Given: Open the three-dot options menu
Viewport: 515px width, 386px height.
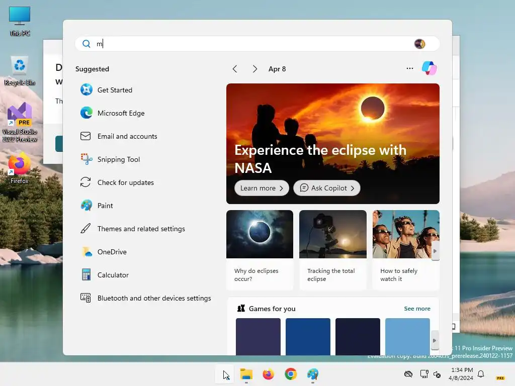Looking at the screenshot, I should (x=409, y=68).
